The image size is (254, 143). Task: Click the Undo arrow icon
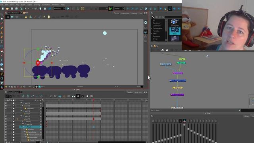click(26, 9)
